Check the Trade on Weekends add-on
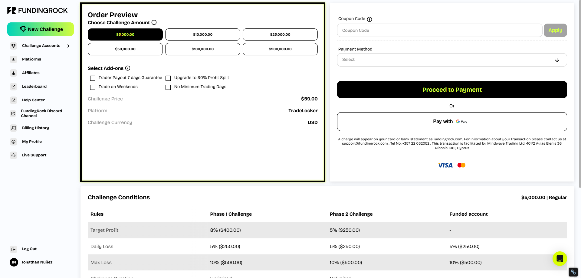Viewport: 581px width, 278px height. [x=93, y=87]
